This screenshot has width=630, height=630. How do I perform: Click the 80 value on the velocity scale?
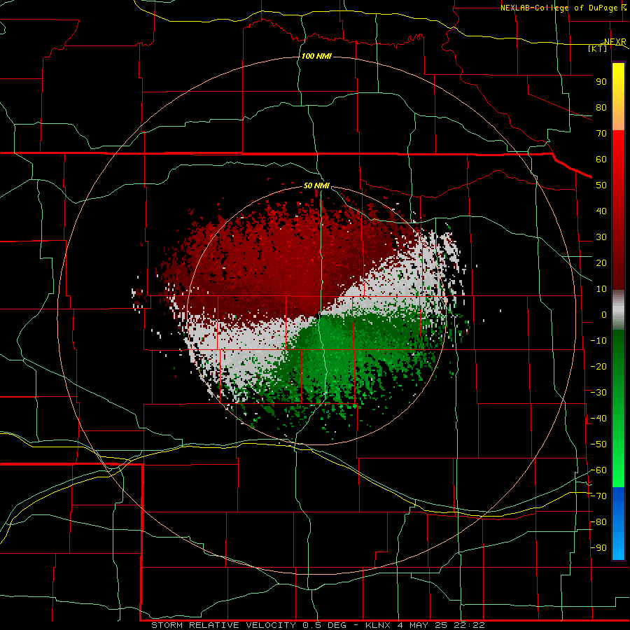tap(601, 107)
